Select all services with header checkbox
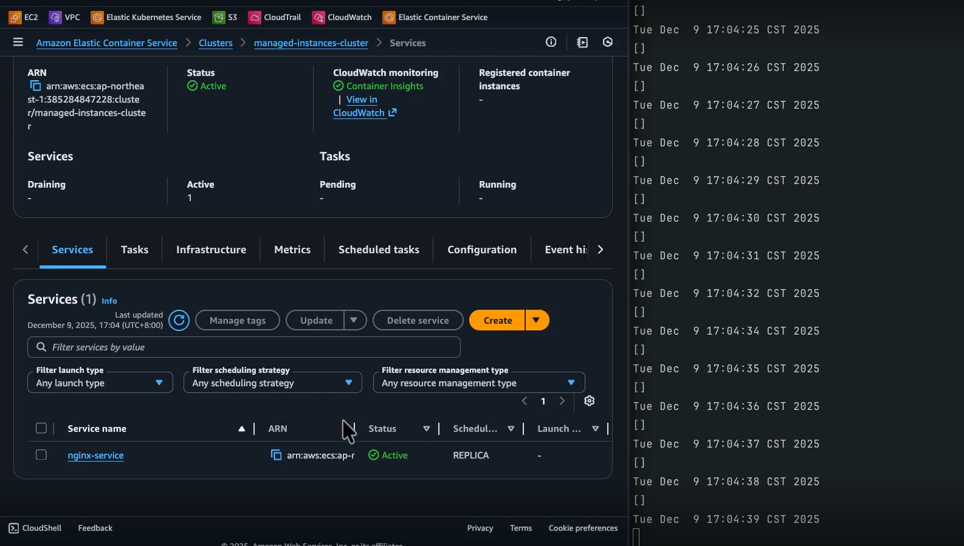 [41, 428]
